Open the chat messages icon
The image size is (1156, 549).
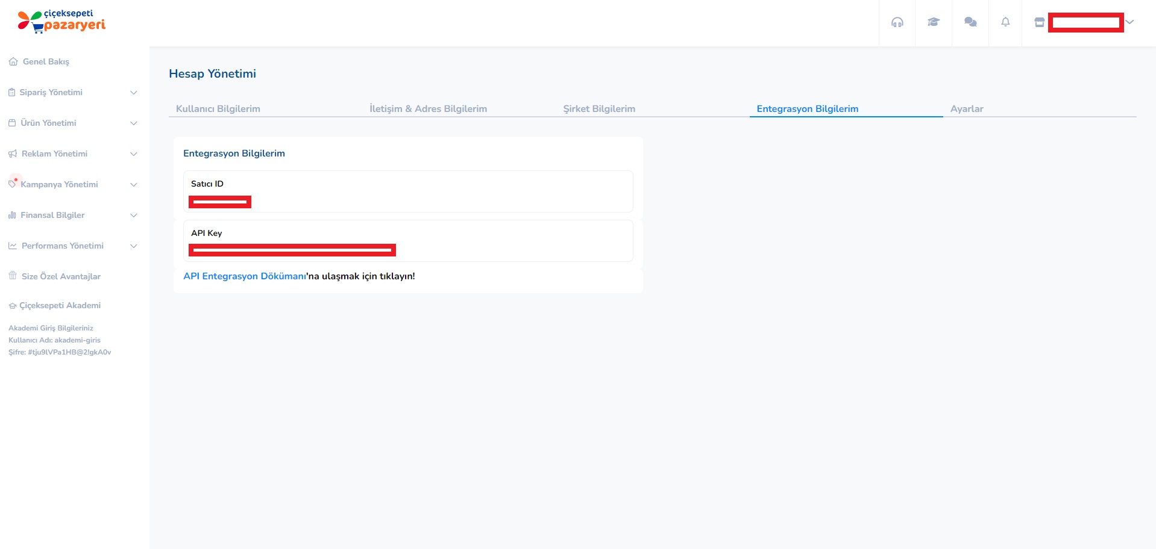coord(970,22)
